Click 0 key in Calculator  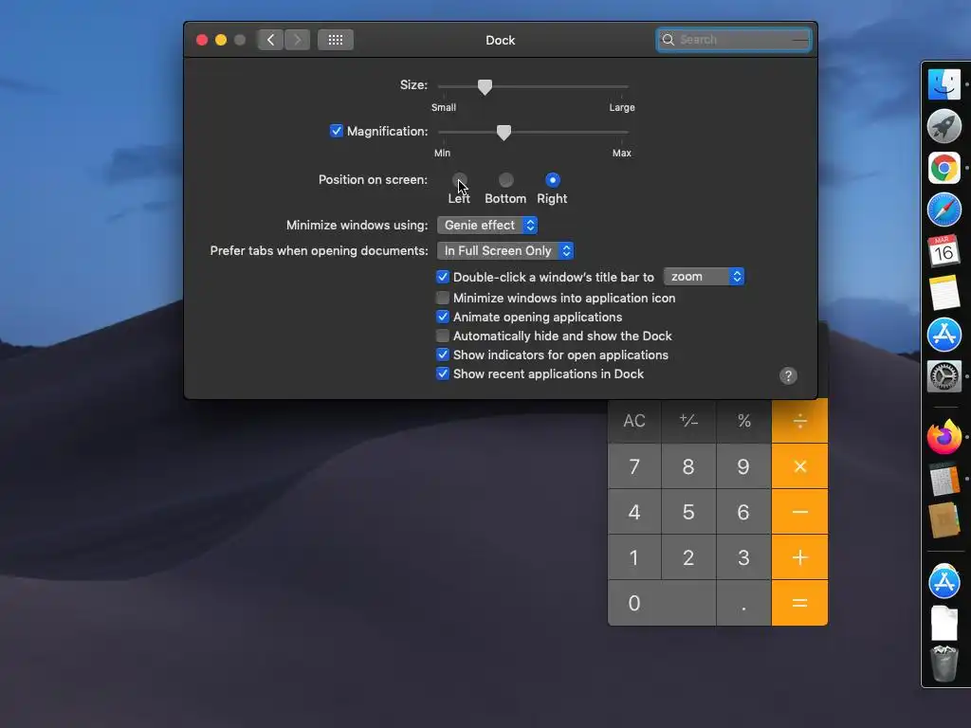tap(662, 603)
